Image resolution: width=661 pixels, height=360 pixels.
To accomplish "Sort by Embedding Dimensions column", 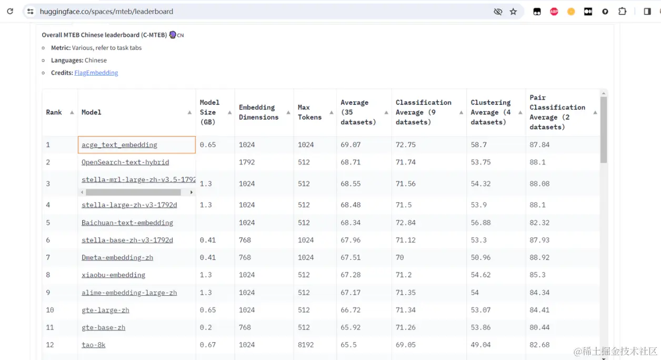I will (x=288, y=112).
